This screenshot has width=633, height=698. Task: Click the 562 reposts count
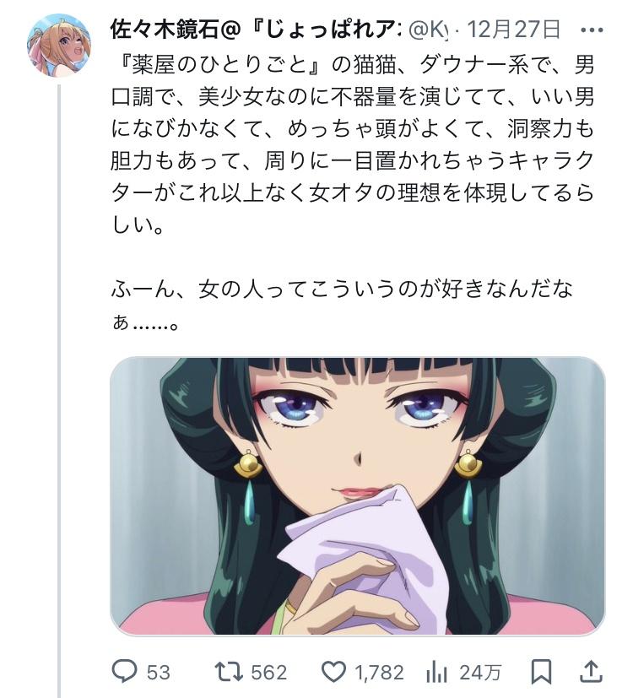(268, 672)
